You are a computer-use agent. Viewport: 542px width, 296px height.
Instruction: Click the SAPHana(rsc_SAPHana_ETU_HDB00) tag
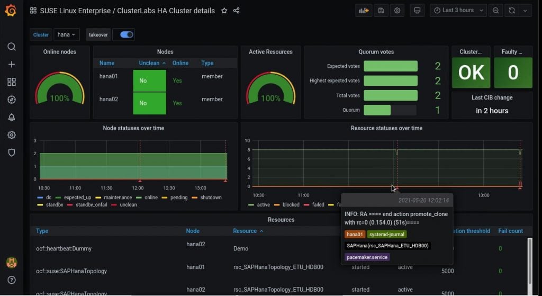pos(387,246)
